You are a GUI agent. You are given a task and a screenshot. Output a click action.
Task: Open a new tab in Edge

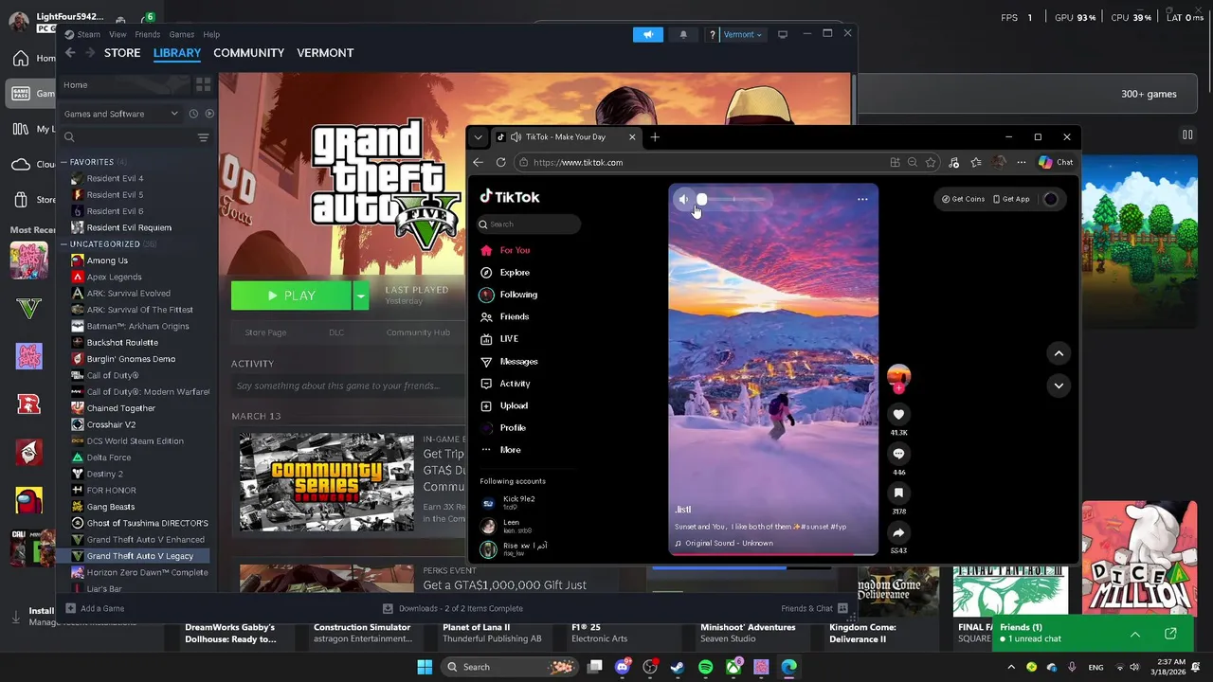tap(655, 137)
